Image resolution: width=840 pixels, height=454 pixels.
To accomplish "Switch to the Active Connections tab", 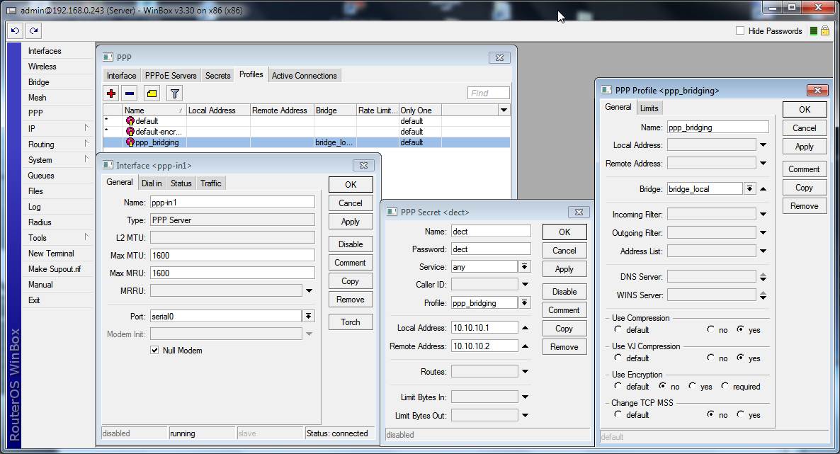I will (305, 76).
